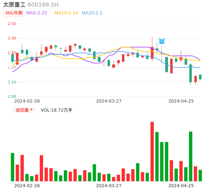Click 2024-04-25 date under the candlestick chart
This screenshot has height=190, width=215.
[181, 101]
